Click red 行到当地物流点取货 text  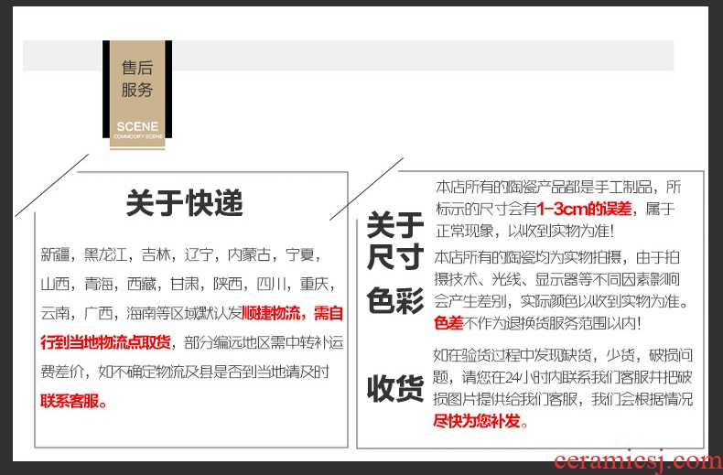[x=105, y=343]
